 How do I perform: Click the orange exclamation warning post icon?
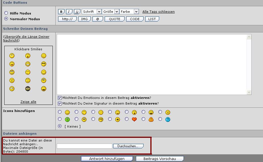(151, 119)
